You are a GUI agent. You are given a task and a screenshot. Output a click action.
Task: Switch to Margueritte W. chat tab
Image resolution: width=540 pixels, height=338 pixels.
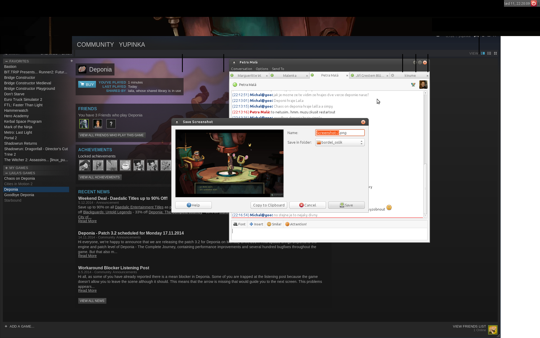(249, 75)
